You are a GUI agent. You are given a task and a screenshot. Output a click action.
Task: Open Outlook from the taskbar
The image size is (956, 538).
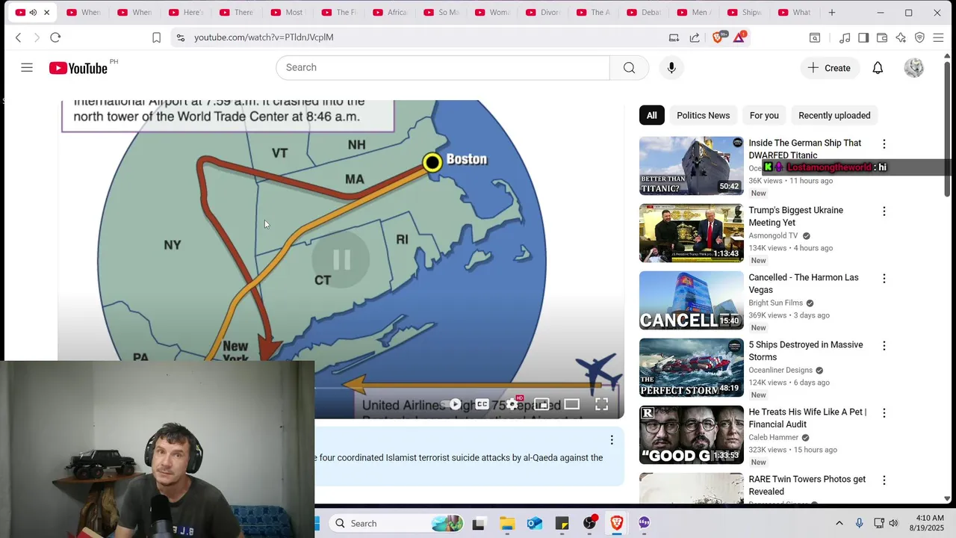pos(535,523)
